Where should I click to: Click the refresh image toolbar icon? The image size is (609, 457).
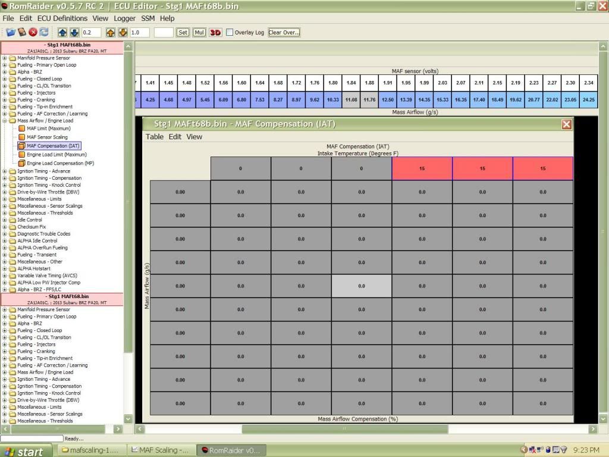[x=43, y=32]
